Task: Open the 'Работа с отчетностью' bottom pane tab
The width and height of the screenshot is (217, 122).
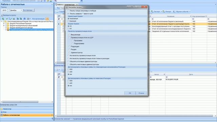Action: pos(27,115)
